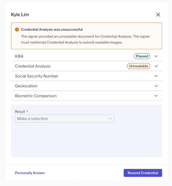Close the Kyle Lim dialog
This screenshot has width=172, height=186.
[158, 15]
